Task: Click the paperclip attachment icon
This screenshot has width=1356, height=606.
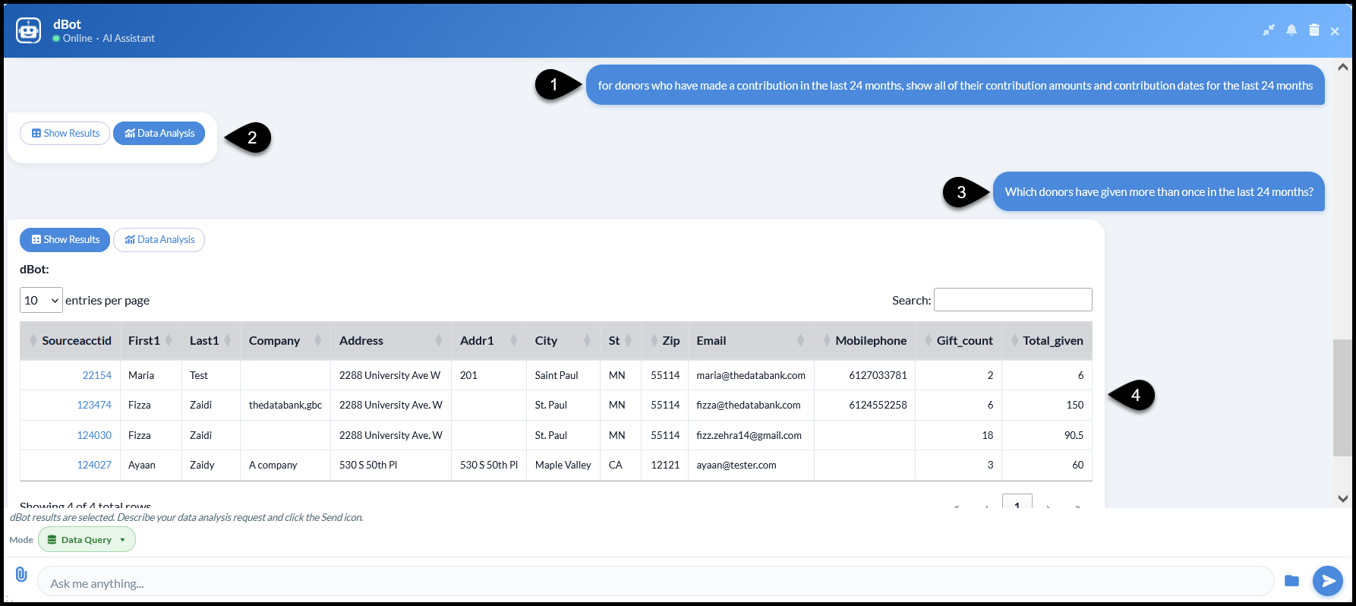Action: (21, 574)
